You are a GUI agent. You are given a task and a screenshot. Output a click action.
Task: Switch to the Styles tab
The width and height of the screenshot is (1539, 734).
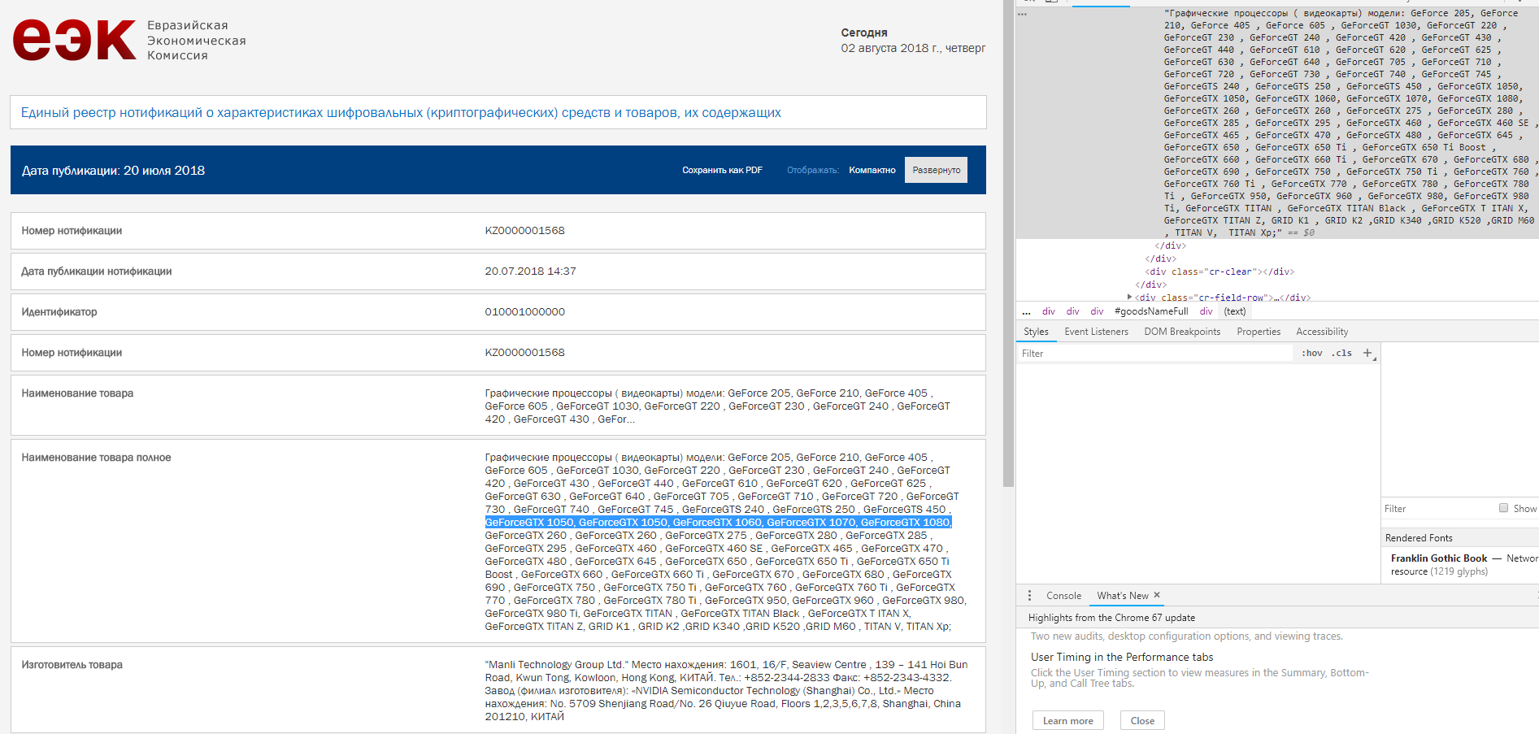pos(1036,332)
